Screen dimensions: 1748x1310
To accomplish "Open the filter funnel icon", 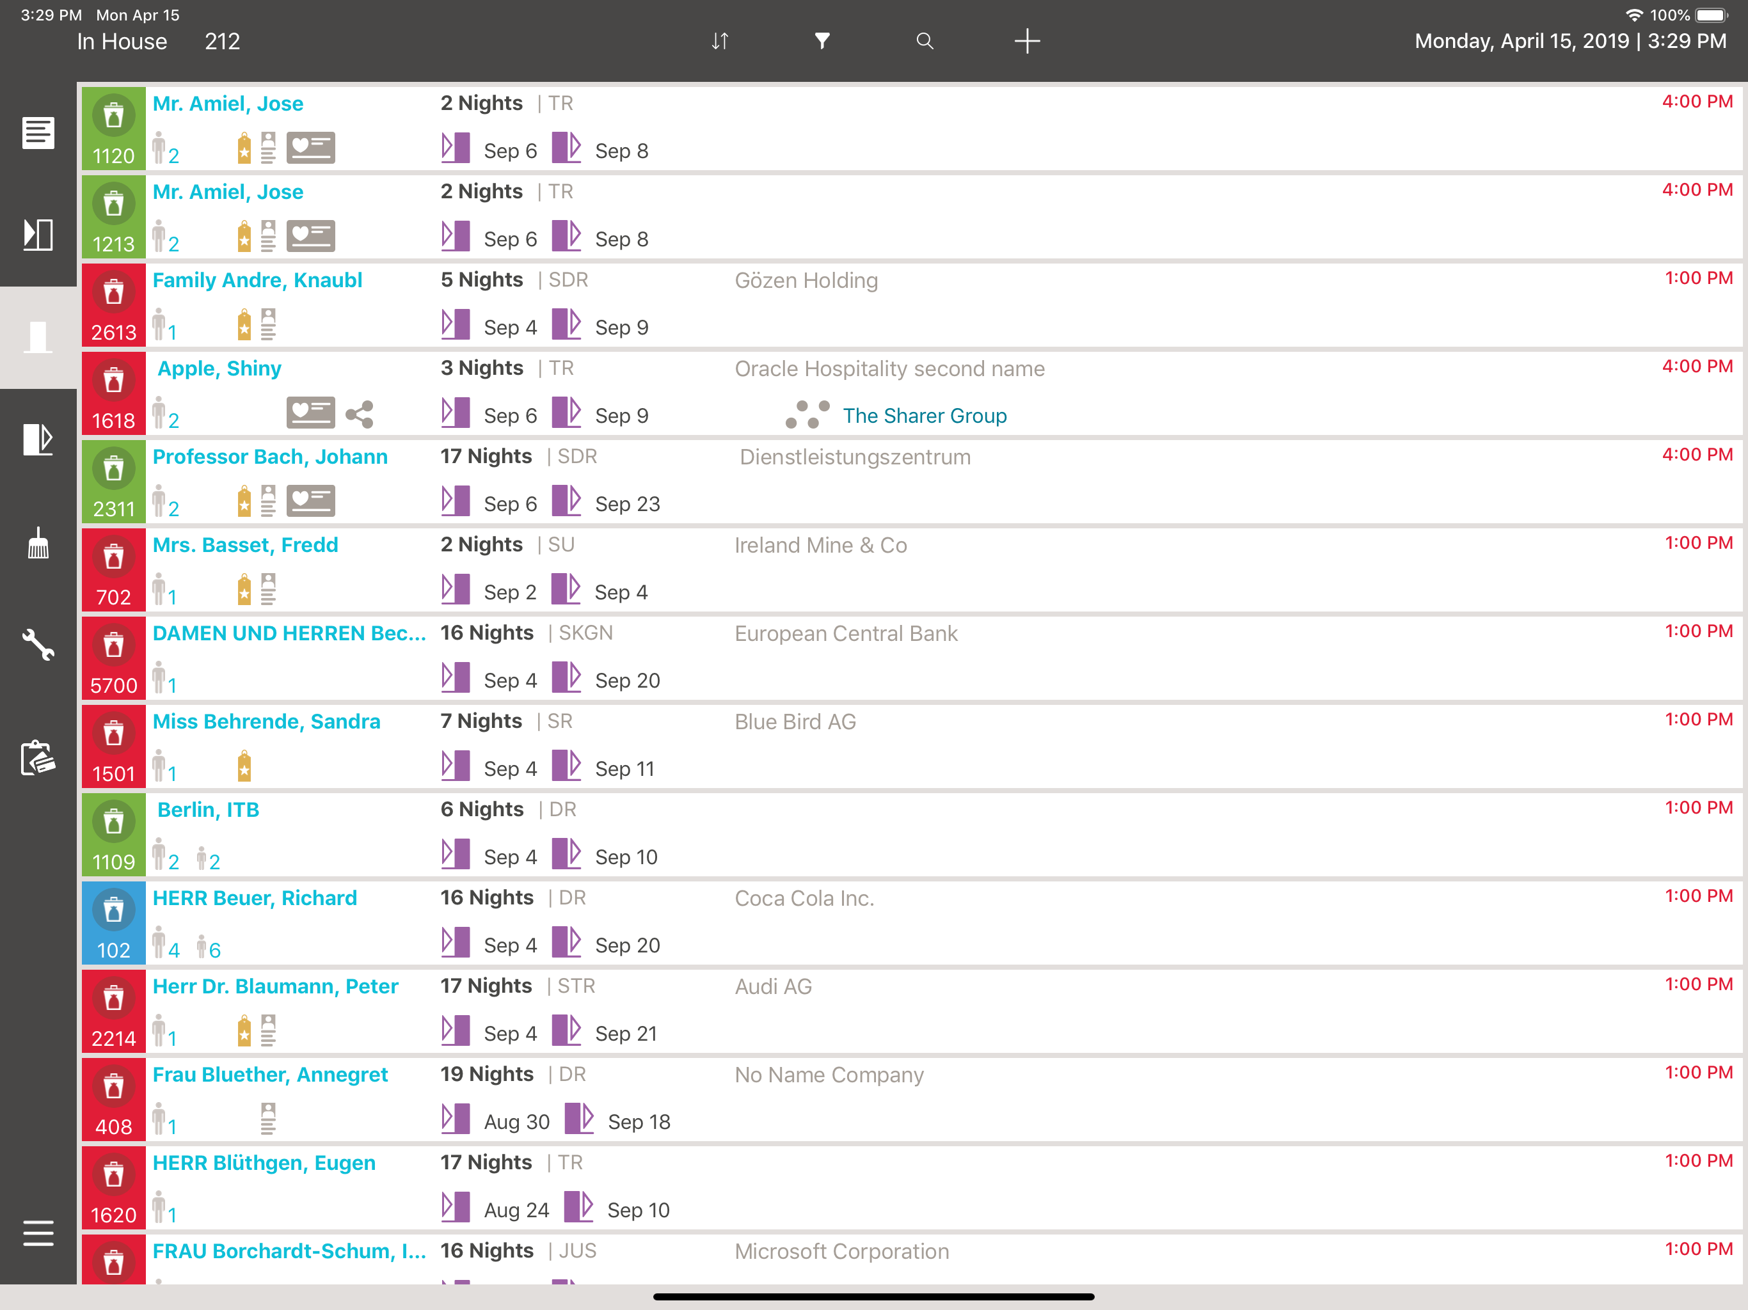I will pyautogui.click(x=822, y=41).
